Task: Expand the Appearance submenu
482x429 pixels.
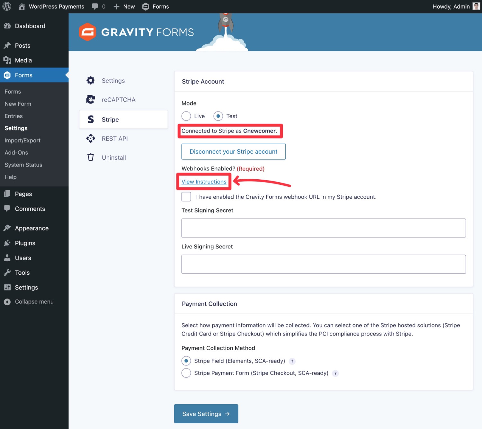Action: coord(31,228)
